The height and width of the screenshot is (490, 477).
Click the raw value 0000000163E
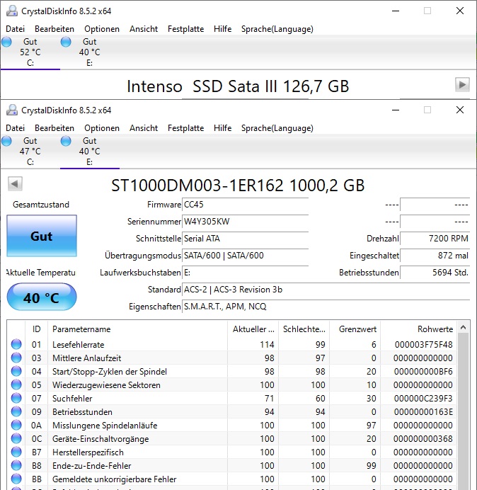pos(423,412)
